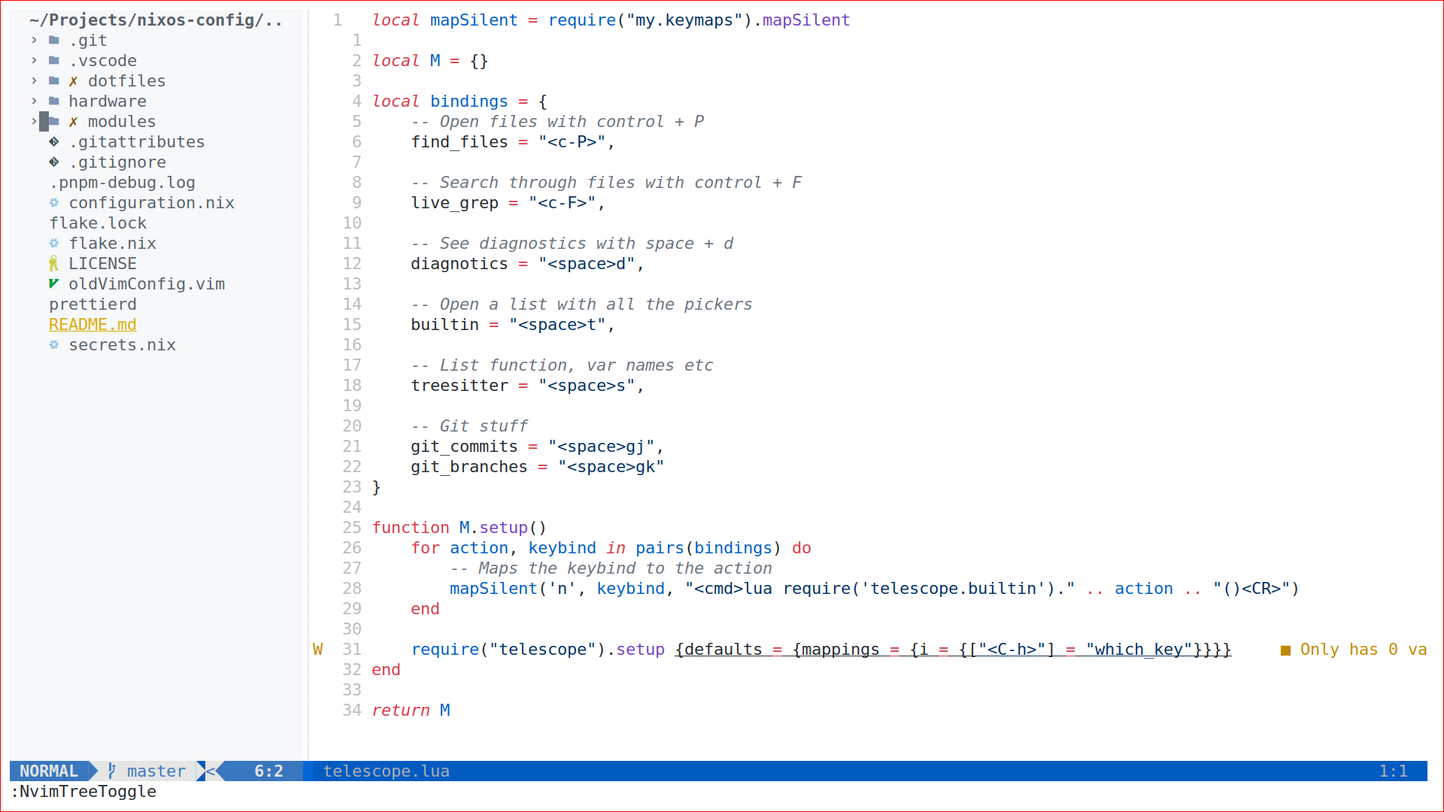Open flake.lock from the file tree
The height and width of the screenshot is (812, 1444).
coord(98,223)
